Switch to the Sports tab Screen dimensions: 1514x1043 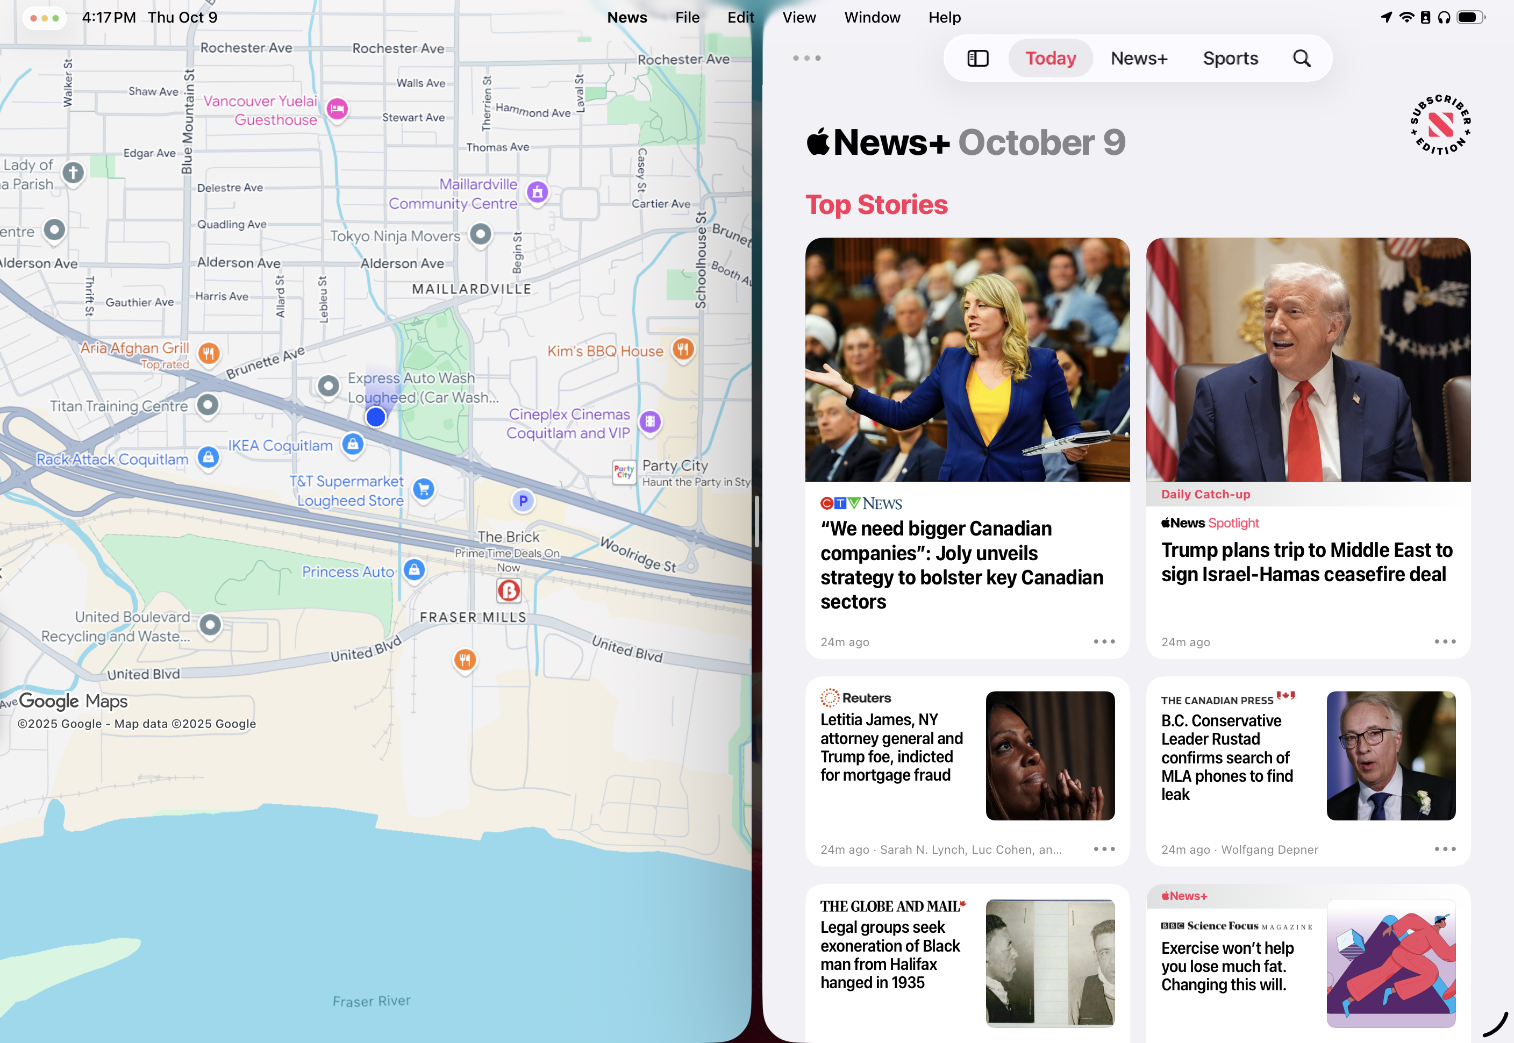(x=1231, y=59)
